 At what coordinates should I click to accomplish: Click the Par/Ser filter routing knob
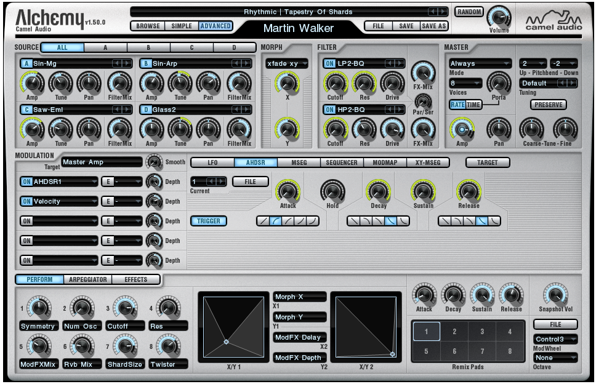pos(422,102)
